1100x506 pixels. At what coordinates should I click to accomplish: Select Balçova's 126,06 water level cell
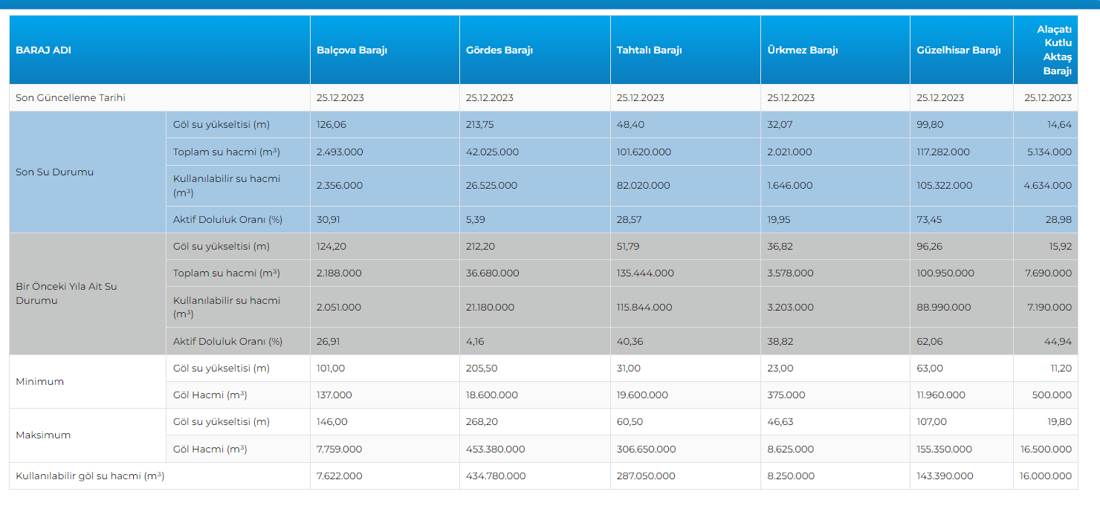pyautogui.click(x=331, y=125)
